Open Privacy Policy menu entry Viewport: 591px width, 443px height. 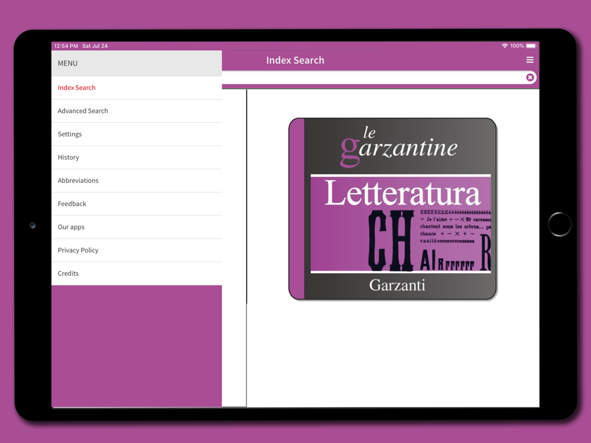click(137, 250)
